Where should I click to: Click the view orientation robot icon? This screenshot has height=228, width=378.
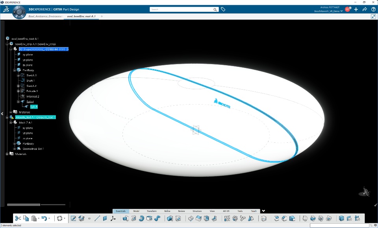(x=365, y=192)
